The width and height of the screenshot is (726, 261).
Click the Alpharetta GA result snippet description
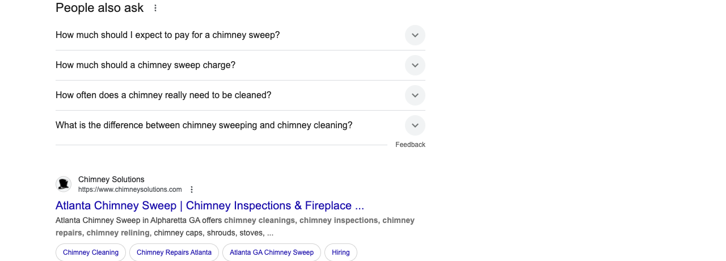[235, 226]
